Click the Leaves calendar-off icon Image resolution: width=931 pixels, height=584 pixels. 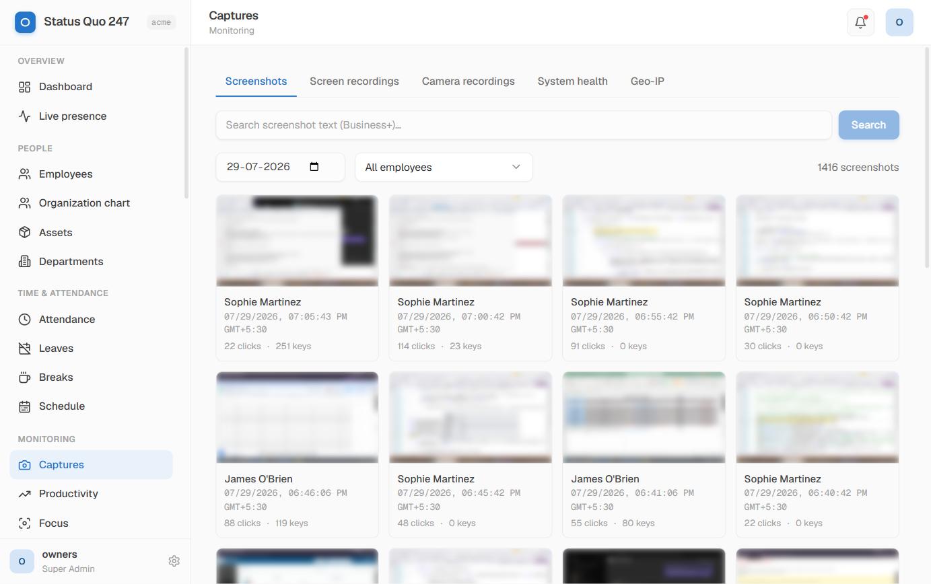click(25, 349)
